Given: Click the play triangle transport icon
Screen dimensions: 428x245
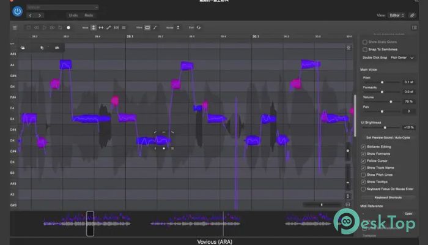Looking at the screenshot, I should 44,28.
